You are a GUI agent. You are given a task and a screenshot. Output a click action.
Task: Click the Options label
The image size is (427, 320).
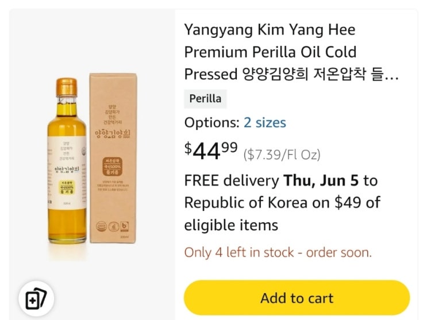coord(211,122)
